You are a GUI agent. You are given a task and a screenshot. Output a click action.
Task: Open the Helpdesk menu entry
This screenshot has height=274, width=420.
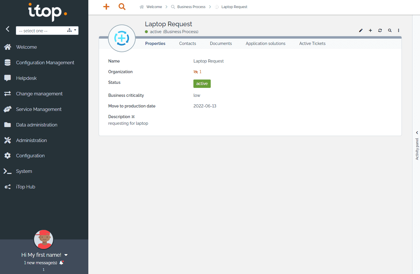pyautogui.click(x=26, y=78)
